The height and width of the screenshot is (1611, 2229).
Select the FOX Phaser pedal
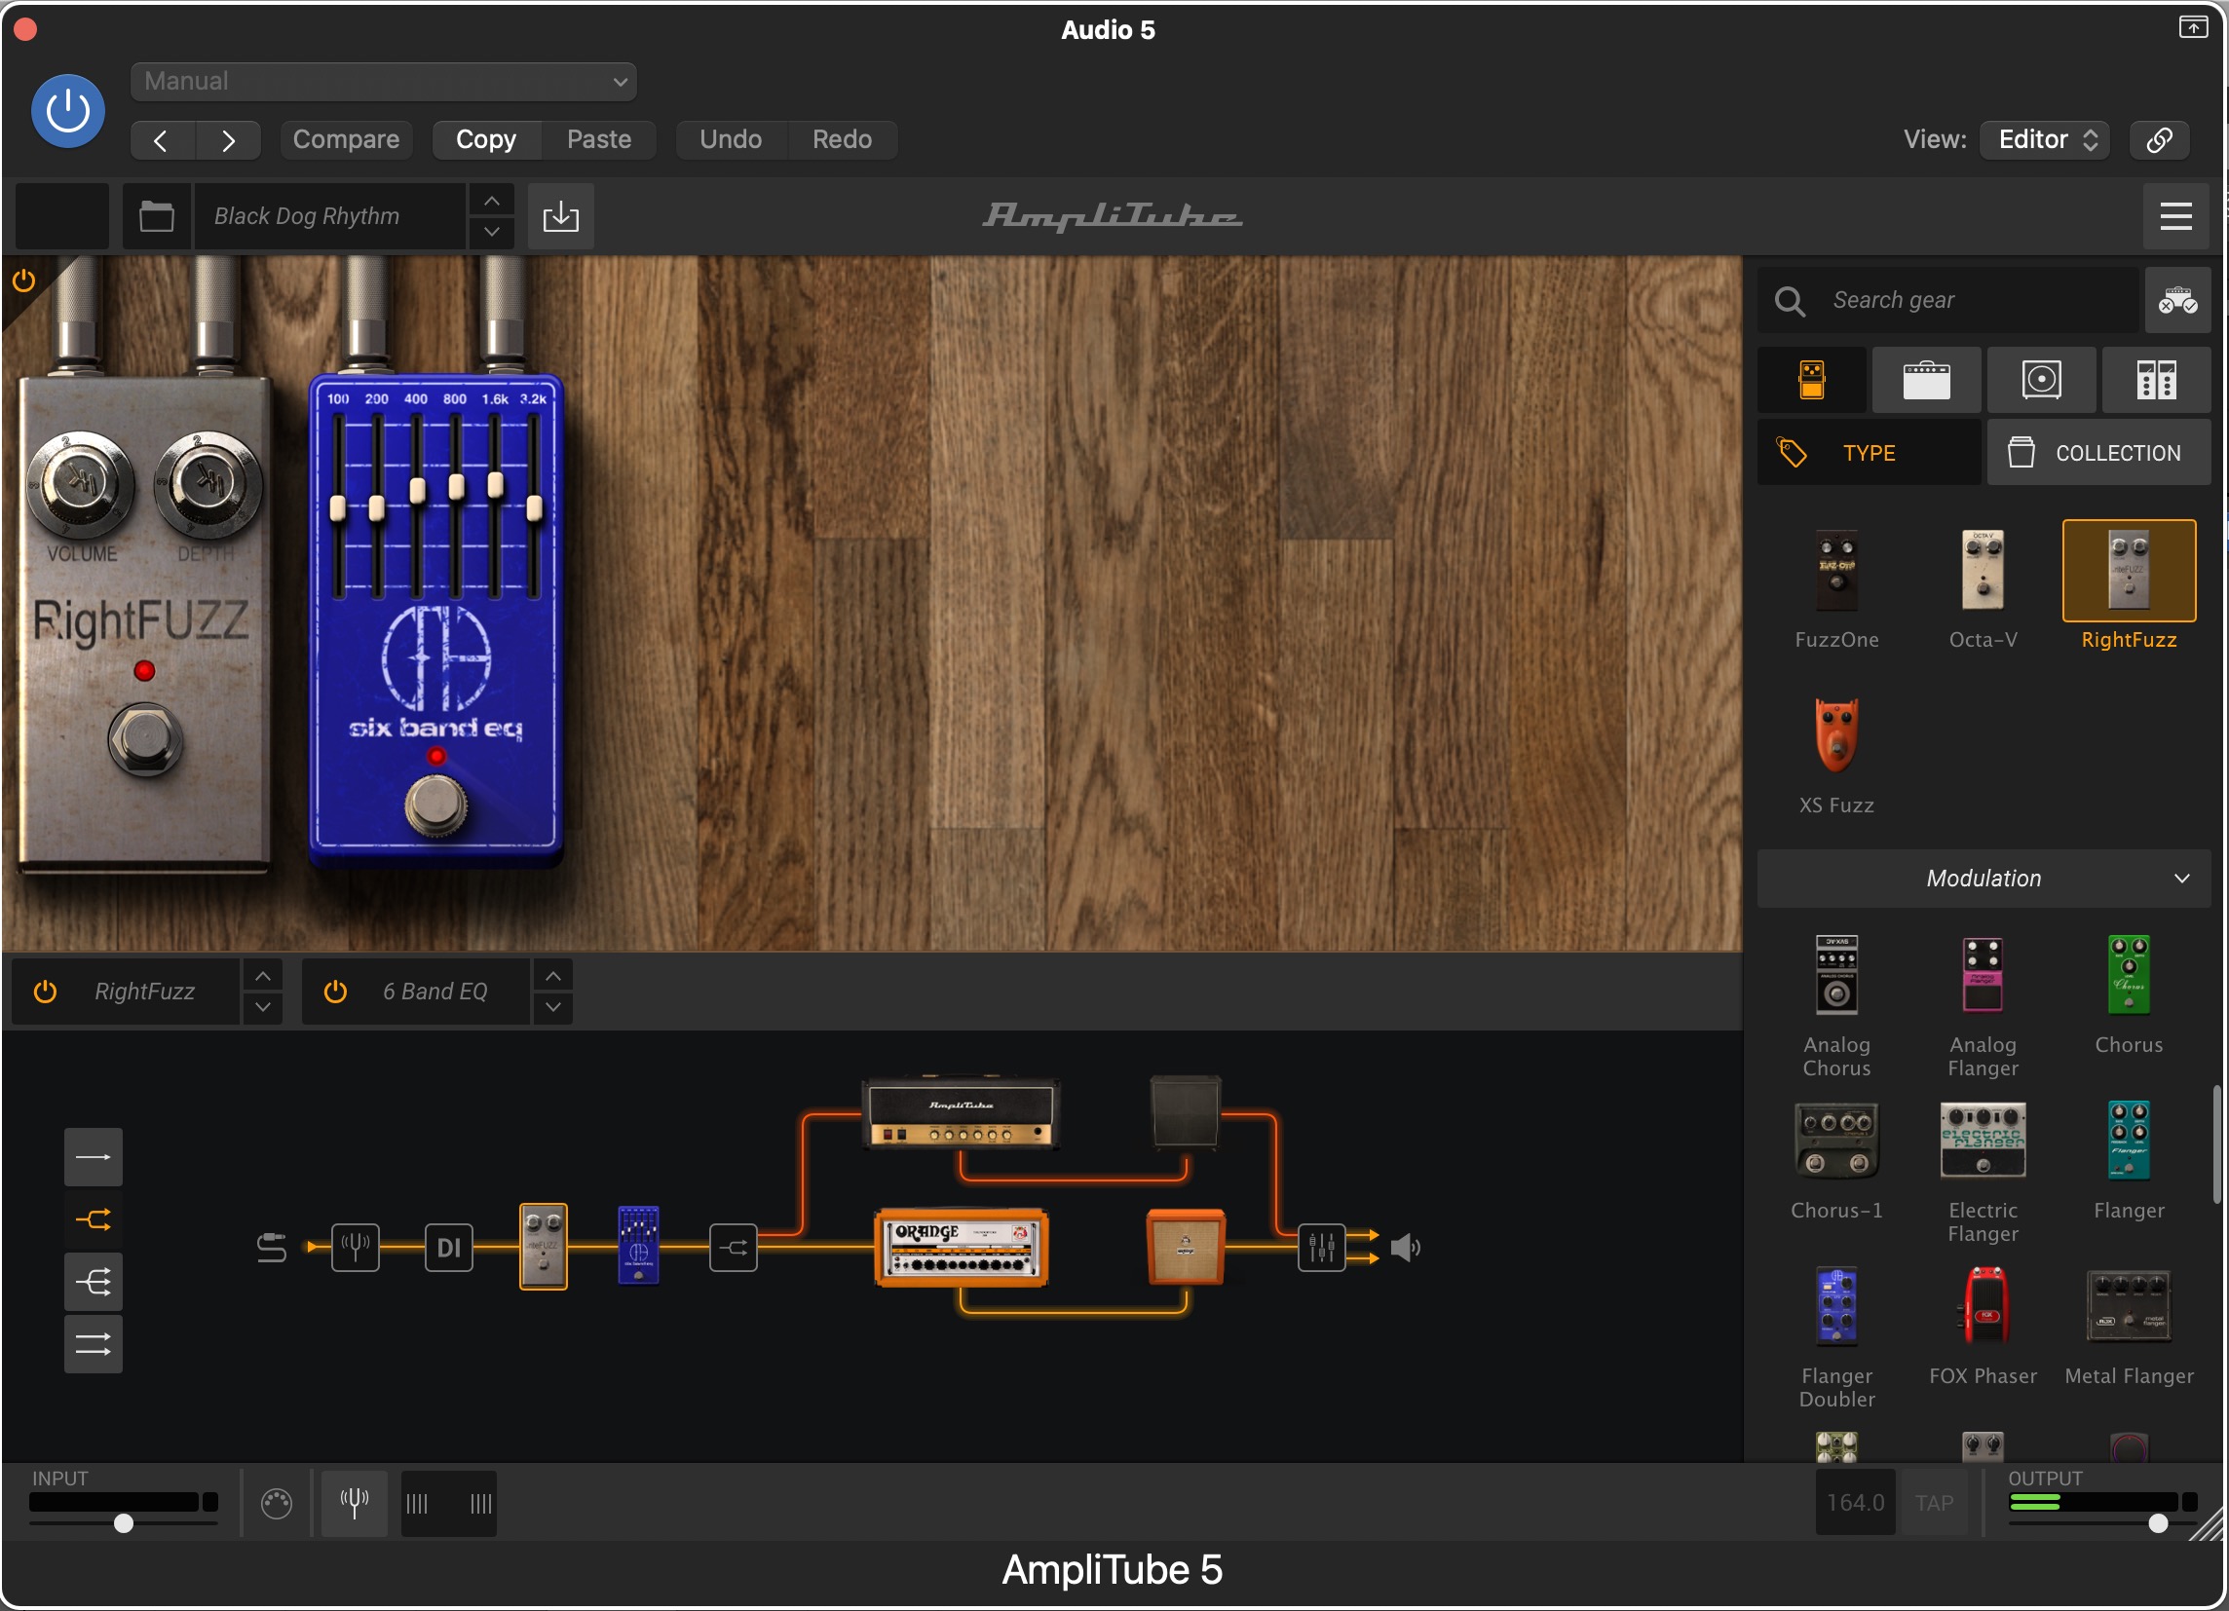(1983, 1306)
